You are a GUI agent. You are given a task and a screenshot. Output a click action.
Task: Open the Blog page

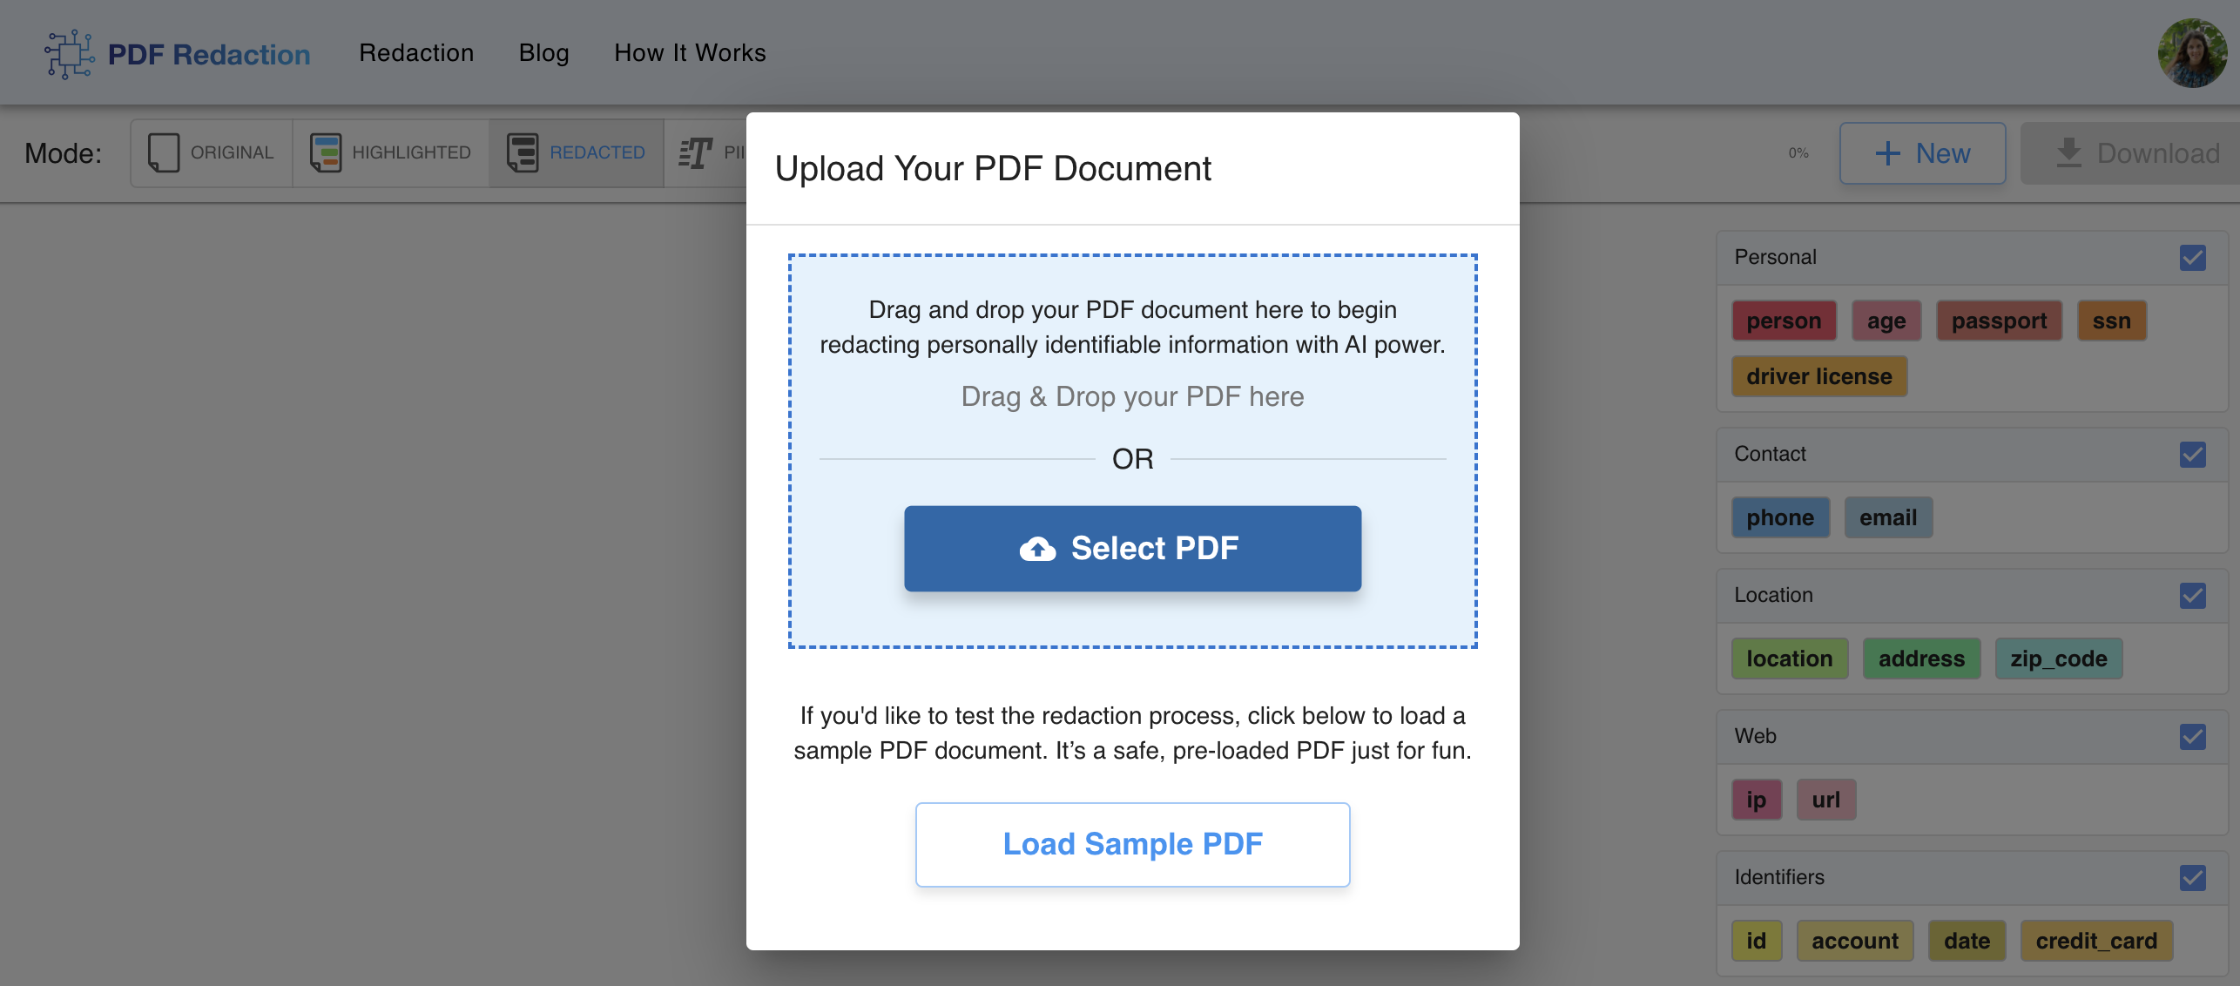point(543,53)
